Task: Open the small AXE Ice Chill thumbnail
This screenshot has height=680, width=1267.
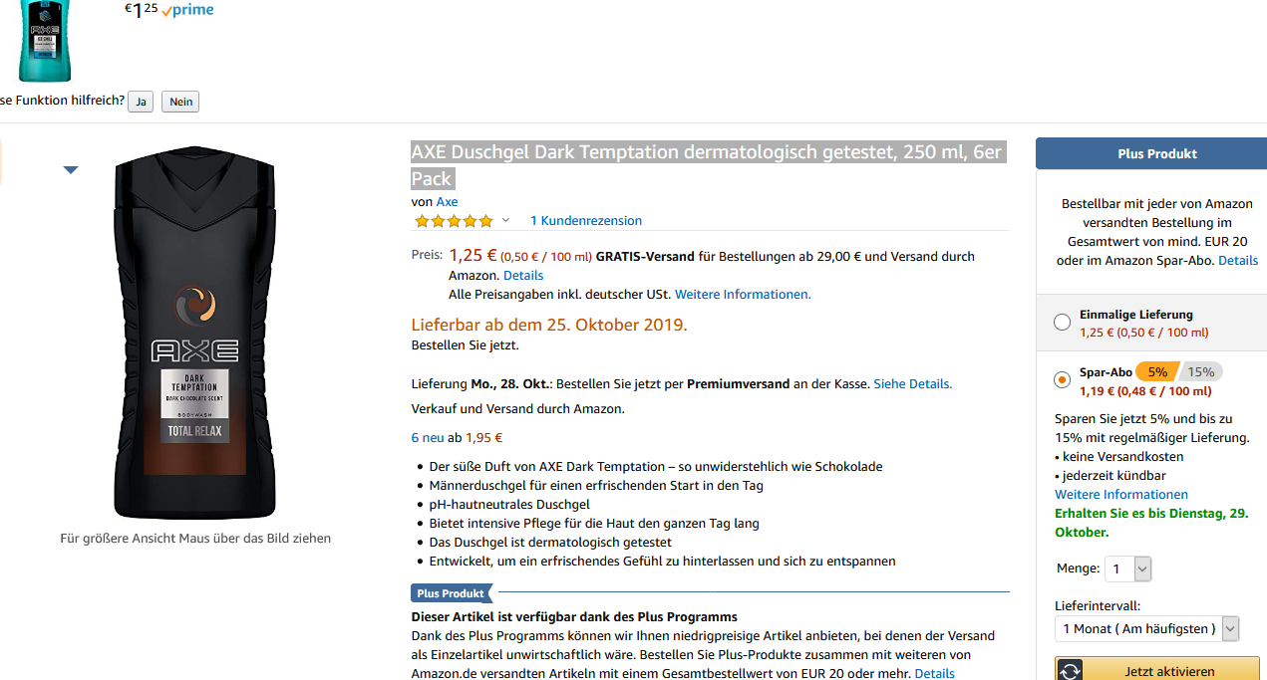Action: click(x=45, y=40)
